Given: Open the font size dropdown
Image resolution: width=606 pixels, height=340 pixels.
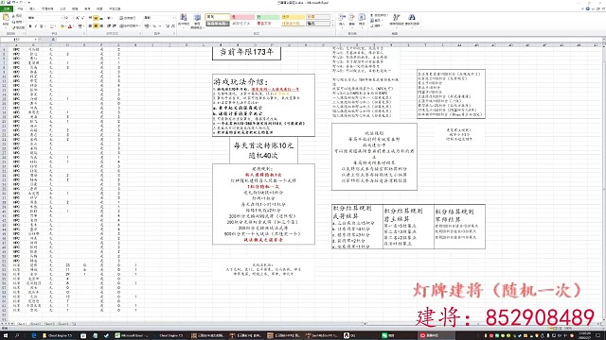Looking at the screenshot, I should point(72,18).
